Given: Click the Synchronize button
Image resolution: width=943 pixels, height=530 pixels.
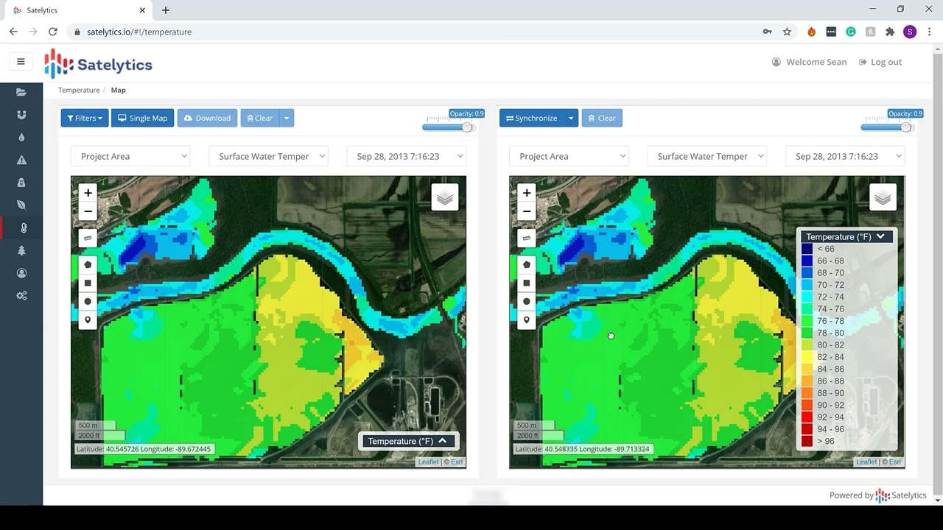Looking at the screenshot, I should click(531, 118).
